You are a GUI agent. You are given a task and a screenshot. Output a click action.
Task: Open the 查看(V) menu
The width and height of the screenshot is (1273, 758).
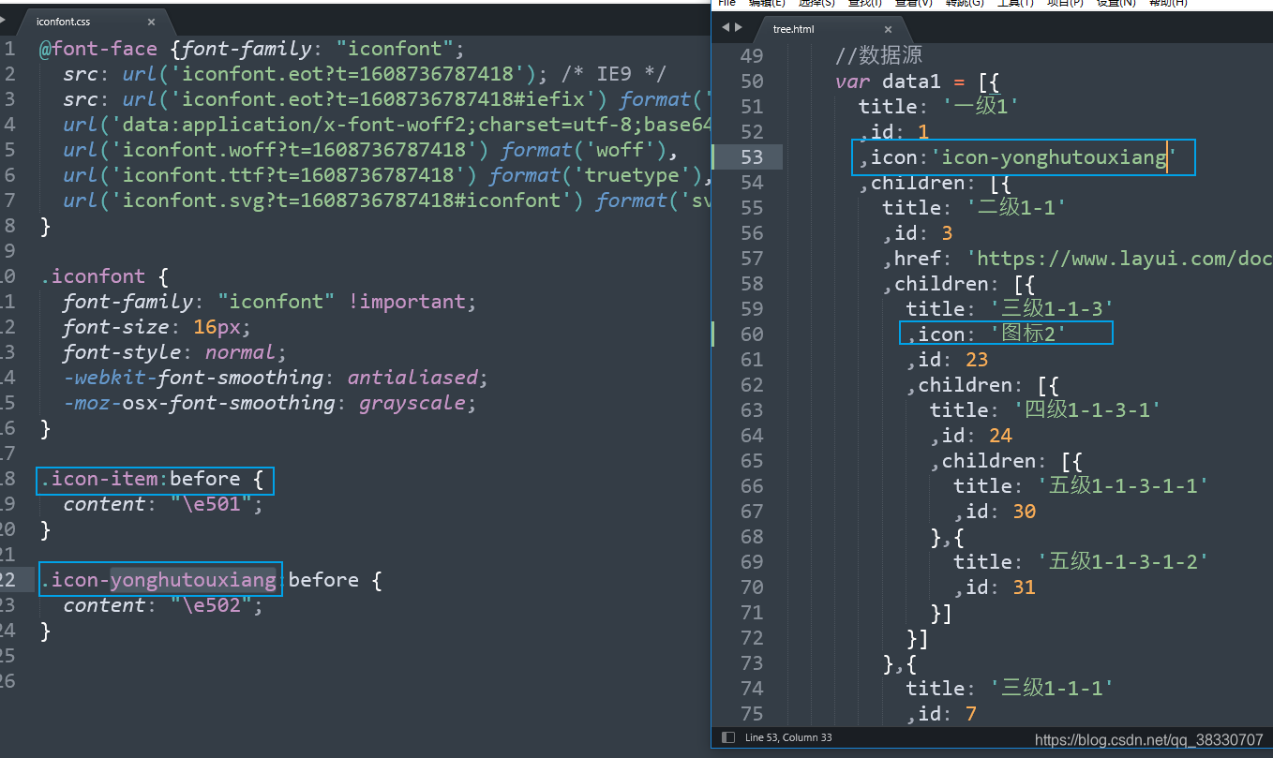(x=913, y=3)
